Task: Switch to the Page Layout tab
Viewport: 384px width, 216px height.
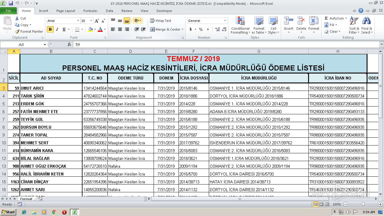Action: click(x=66, y=11)
